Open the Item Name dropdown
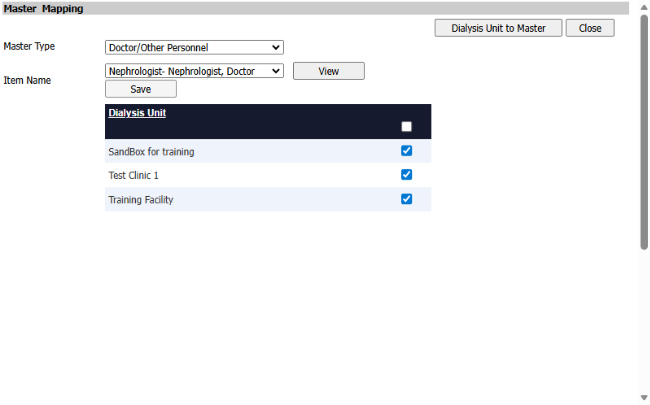Screen dimensions: 650x405 point(194,71)
